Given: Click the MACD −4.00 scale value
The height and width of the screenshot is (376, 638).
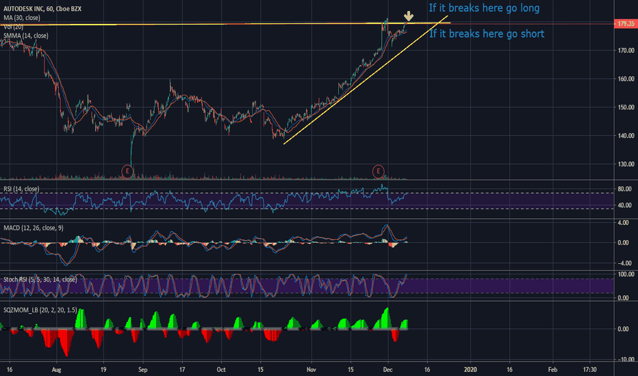Looking at the screenshot, I should (624, 263).
